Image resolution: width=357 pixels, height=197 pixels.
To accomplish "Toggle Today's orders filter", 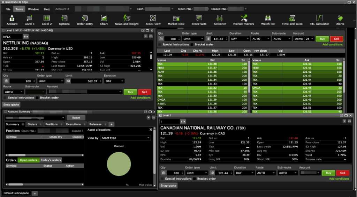I will click(51, 160).
